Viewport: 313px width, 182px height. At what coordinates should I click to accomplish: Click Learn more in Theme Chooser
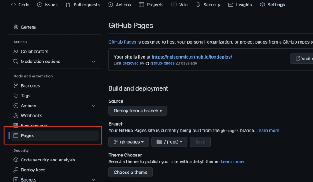pyautogui.click(x=232, y=161)
